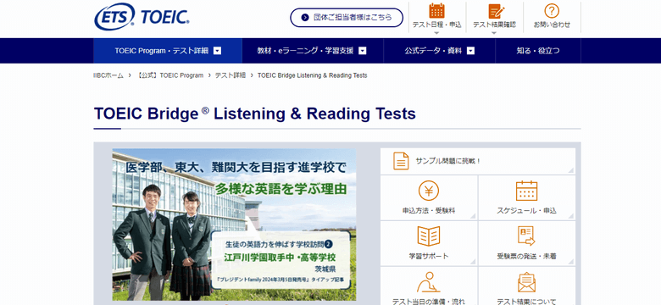
Task: Expand the 教材・eラーニング・学習支援 menu arrow
Action: point(362,51)
